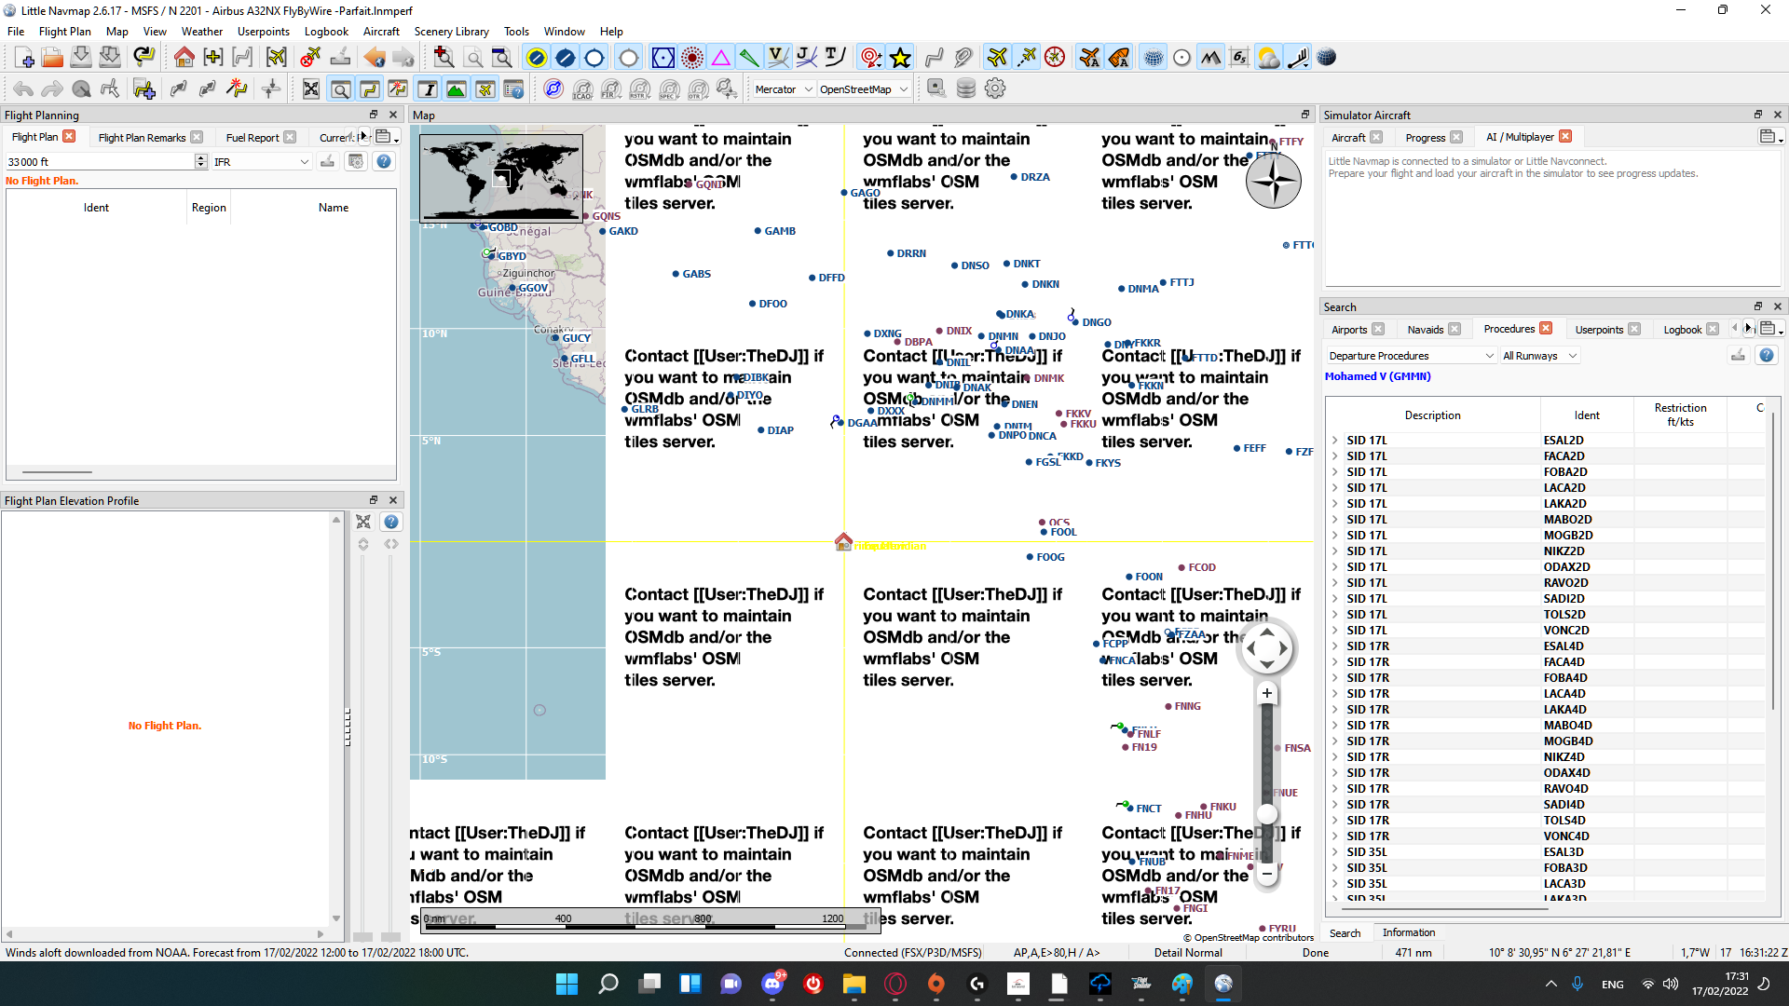
Task: Create a new flight plan
Action: [24, 58]
